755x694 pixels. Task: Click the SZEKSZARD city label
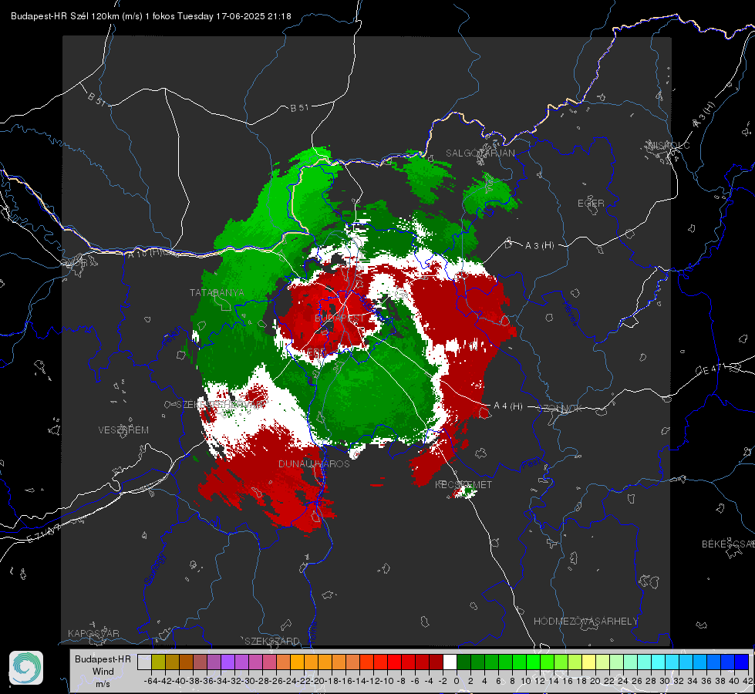[x=272, y=641]
